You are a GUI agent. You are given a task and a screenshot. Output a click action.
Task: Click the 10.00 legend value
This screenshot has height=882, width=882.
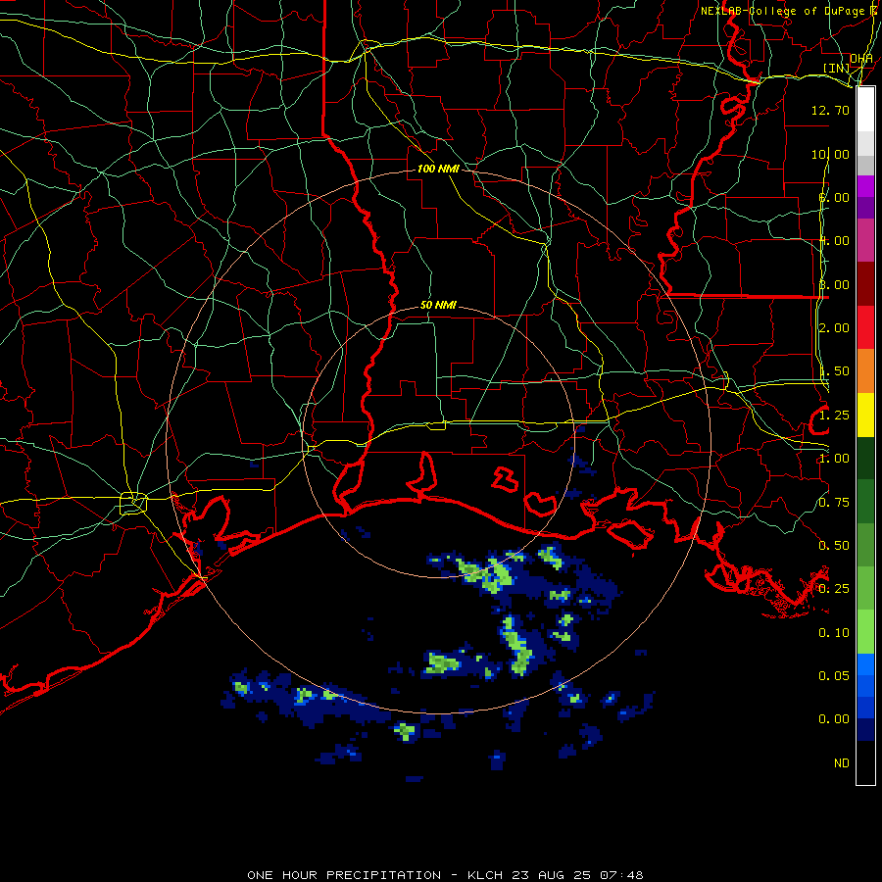point(830,154)
